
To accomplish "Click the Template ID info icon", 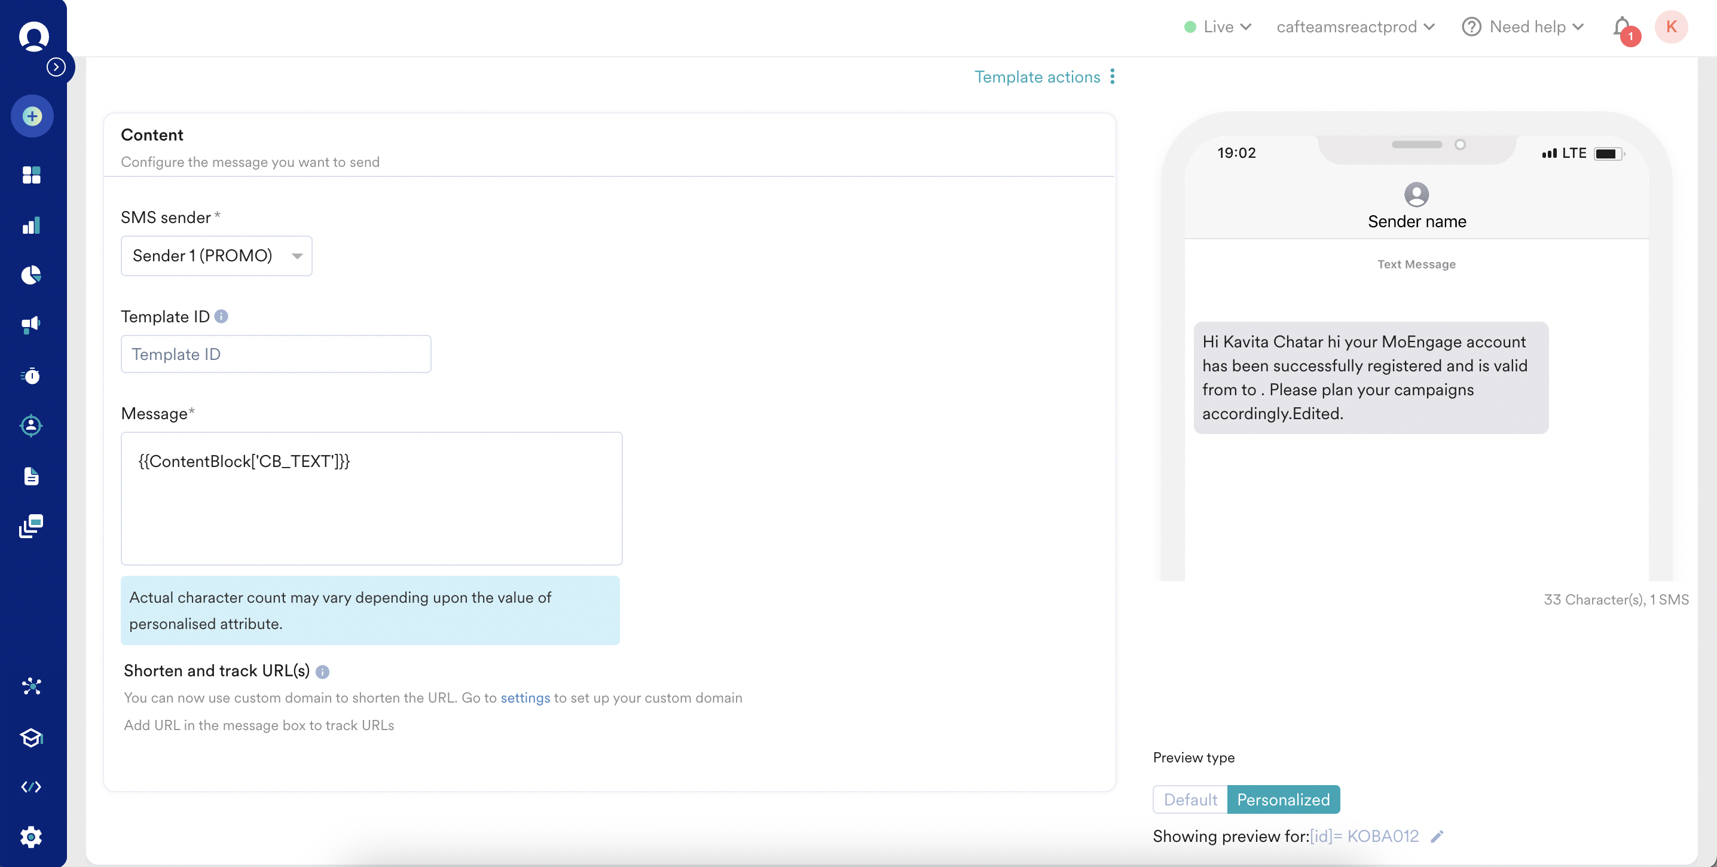I will point(221,316).
